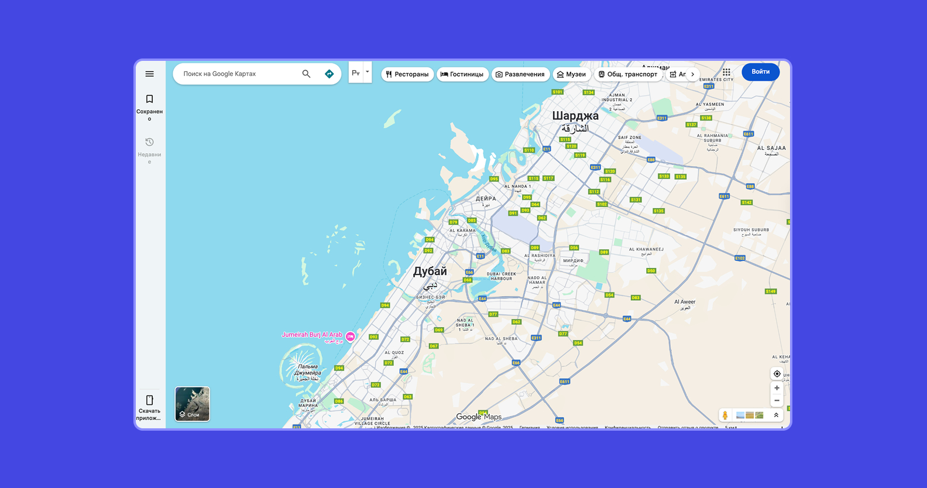
Task: Click the blue Войти sign-in button
Action: pyautogui.click(x=760, y=72)
